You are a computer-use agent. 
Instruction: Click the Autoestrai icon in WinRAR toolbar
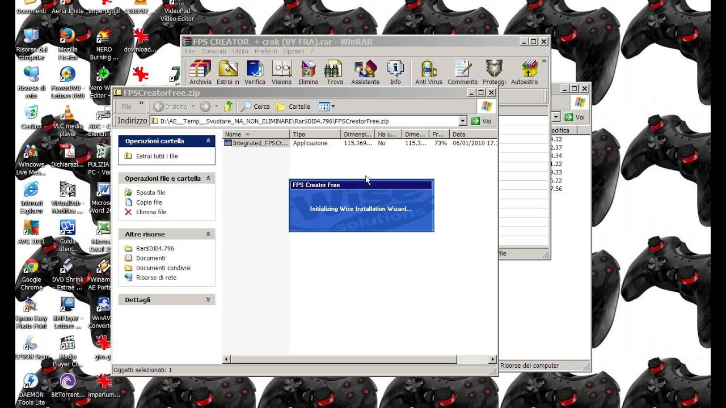524,72
